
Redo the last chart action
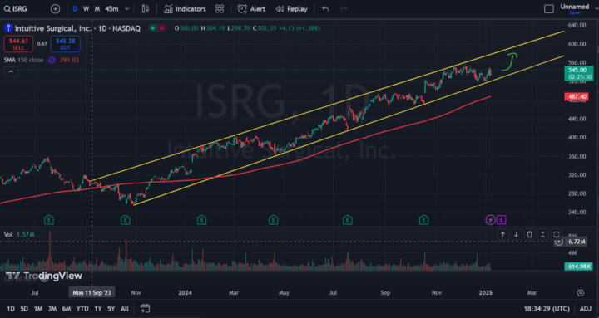pyautogui.click(x=344, y=9)
